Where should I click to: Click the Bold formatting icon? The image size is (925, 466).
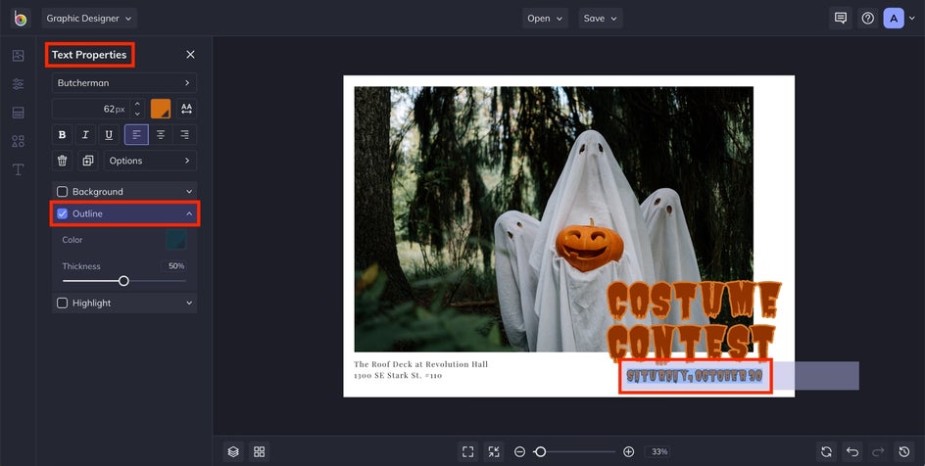[63, 135]
